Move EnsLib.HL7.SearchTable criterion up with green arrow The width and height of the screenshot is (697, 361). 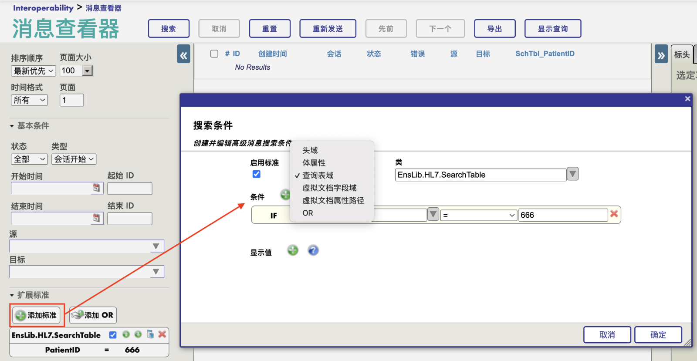coord(126,334)
